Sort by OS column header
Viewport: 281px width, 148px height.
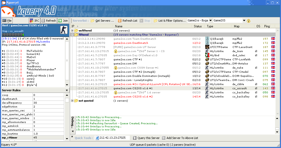(258, 26)
